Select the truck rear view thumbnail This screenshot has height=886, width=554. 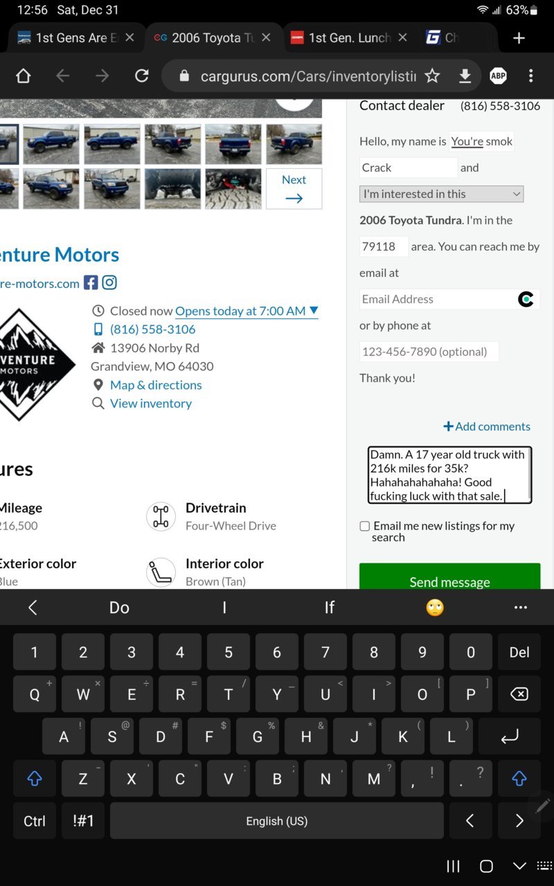[x=233, y=144]
